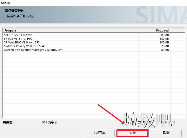Click the 100MB size value
This screenshot has width=187, height=138.
click(164, 42)
